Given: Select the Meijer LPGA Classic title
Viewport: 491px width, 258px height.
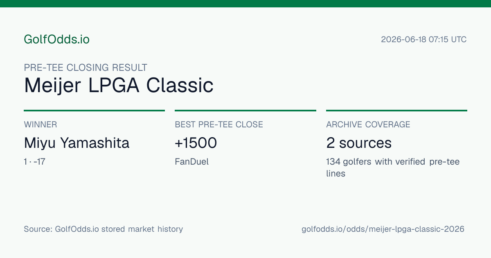Looking at the screenshot, I should (119, 86).
